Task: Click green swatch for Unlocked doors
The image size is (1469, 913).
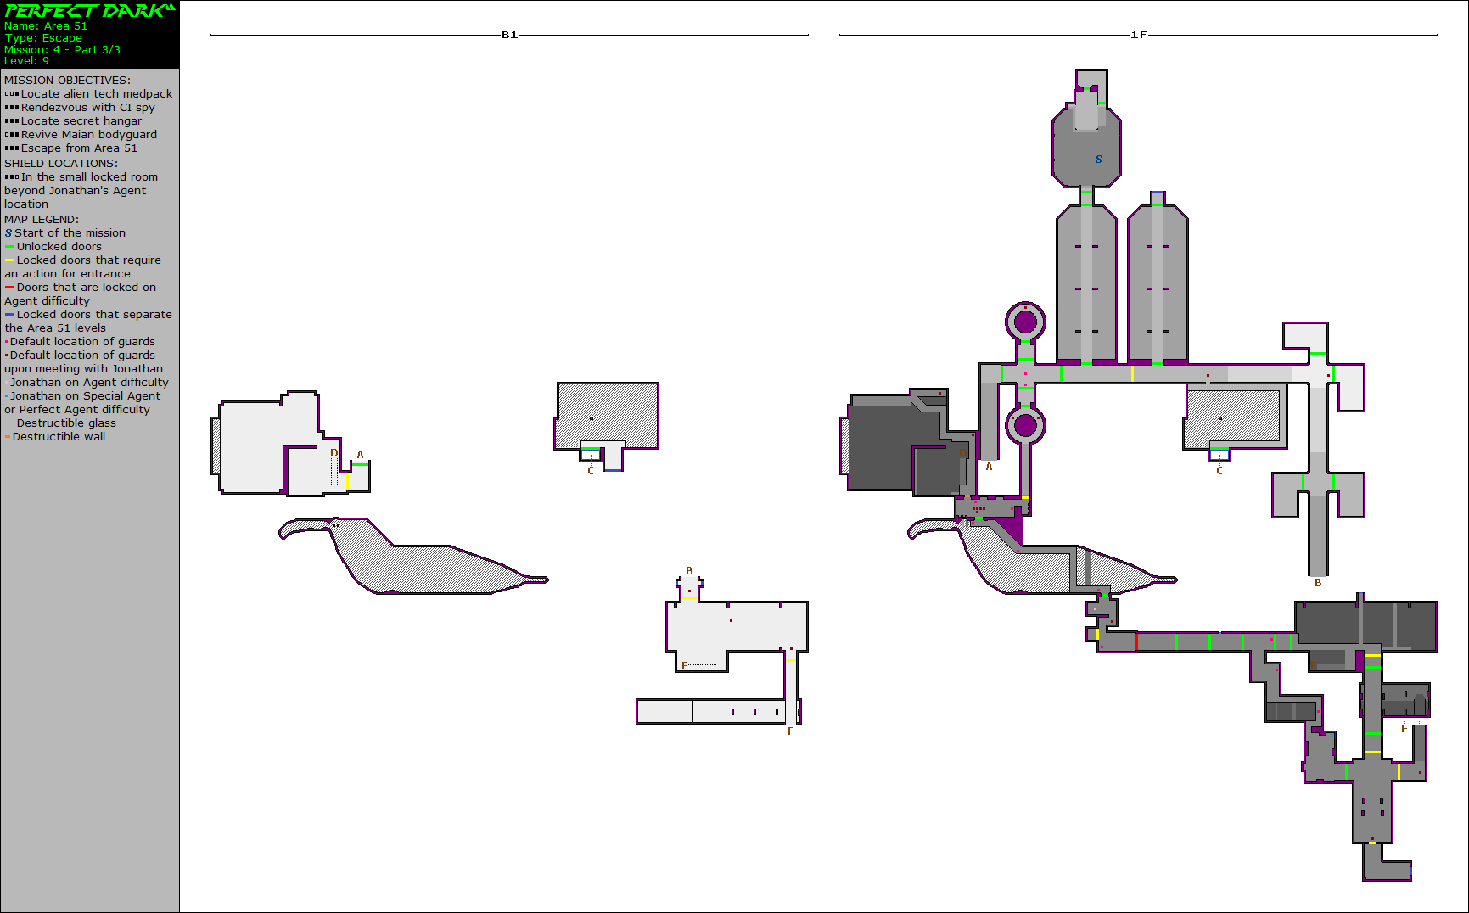Action: 9,247
